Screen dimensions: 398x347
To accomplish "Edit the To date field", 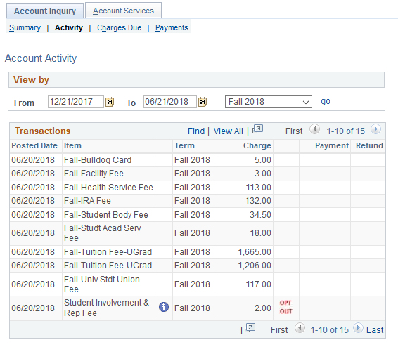I will [x=169, y=102].
